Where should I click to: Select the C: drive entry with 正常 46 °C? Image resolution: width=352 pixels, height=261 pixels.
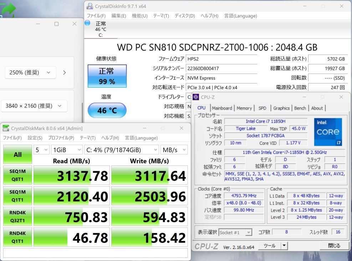101,29
